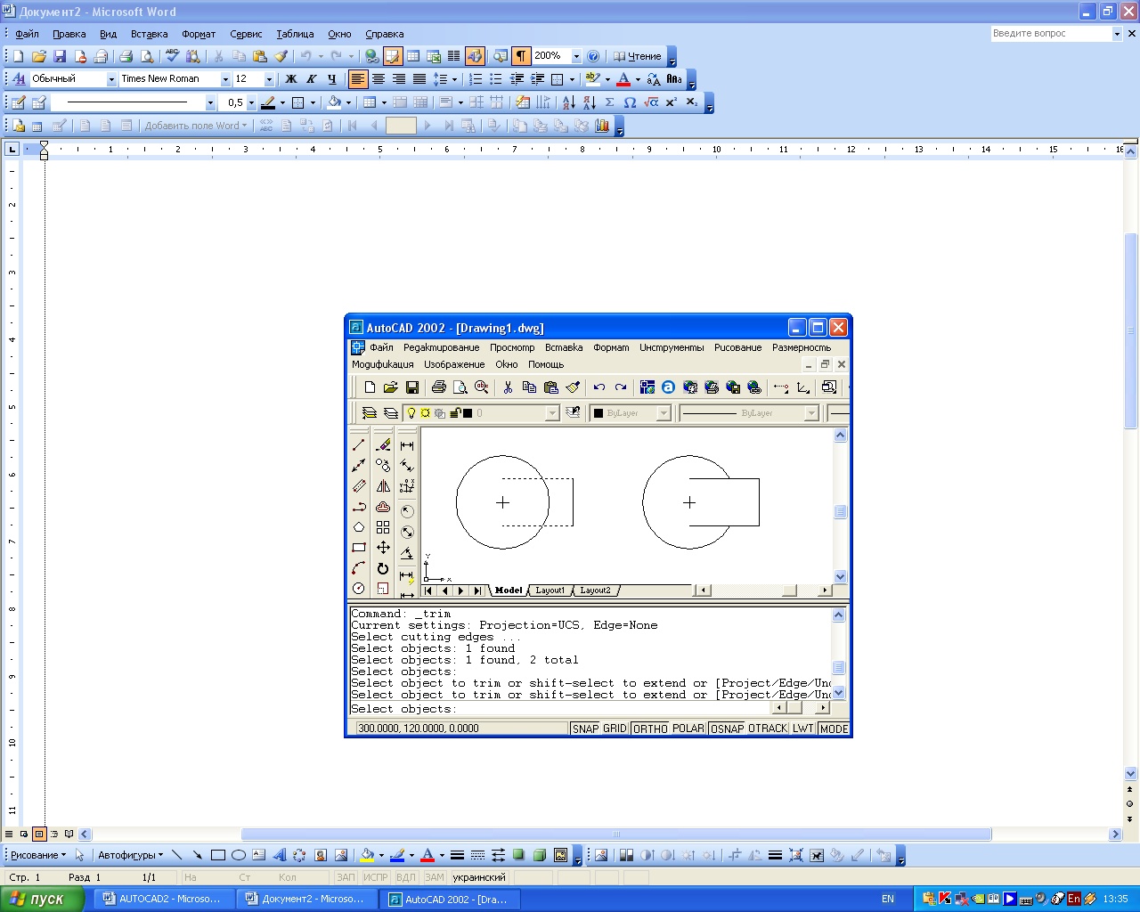Image resolution: width=1140 pixels, height=912 pixels.
Task: Select the Arc tool in AutoCAD
Action: [359, 568]
